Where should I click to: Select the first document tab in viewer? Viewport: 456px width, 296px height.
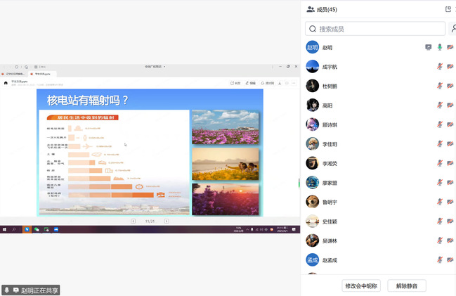13,73
